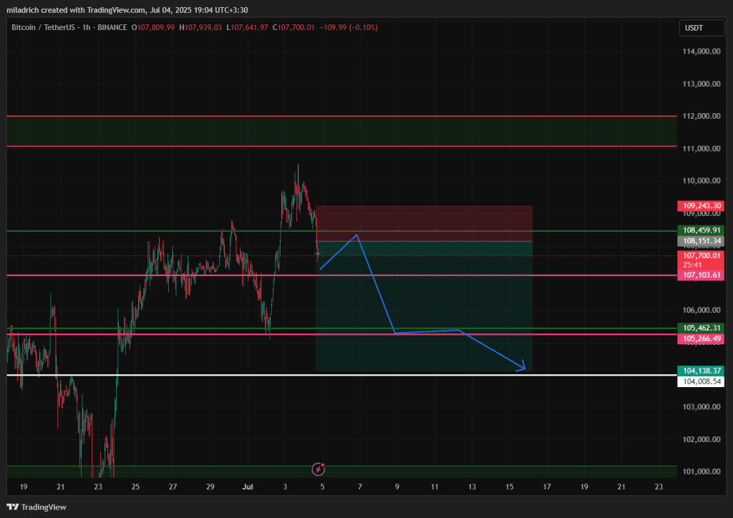Click the teal 104,138.37 target price label
Image resolution: width=733 pixels, height=518 pixels.
tap(700, 371)
